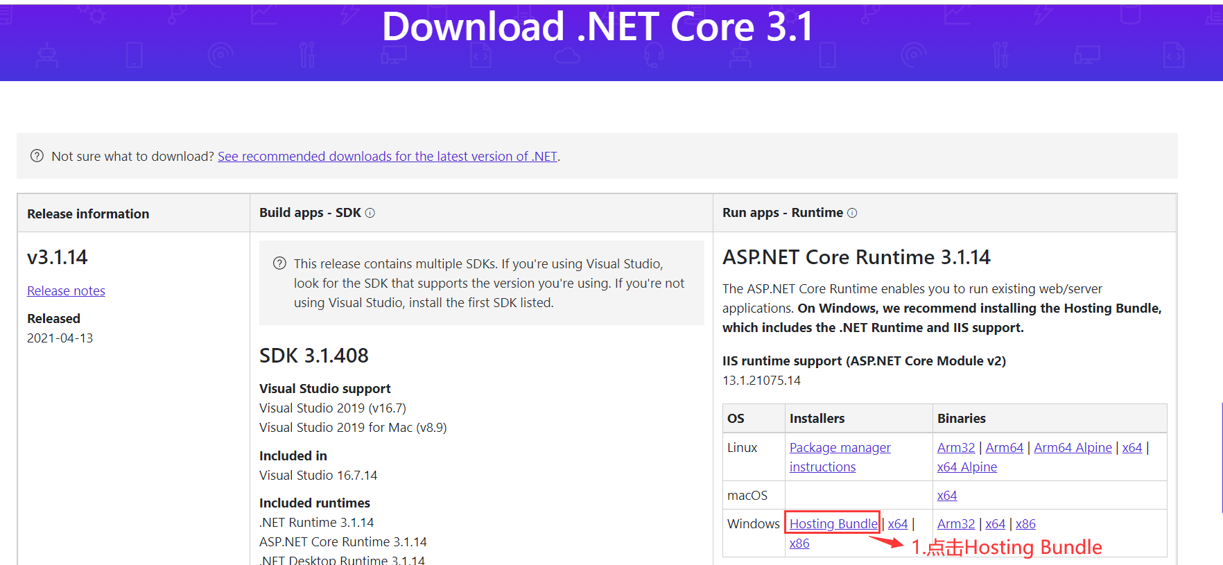Click the 'Included runtimes' subheading

(x=315, y=503)
